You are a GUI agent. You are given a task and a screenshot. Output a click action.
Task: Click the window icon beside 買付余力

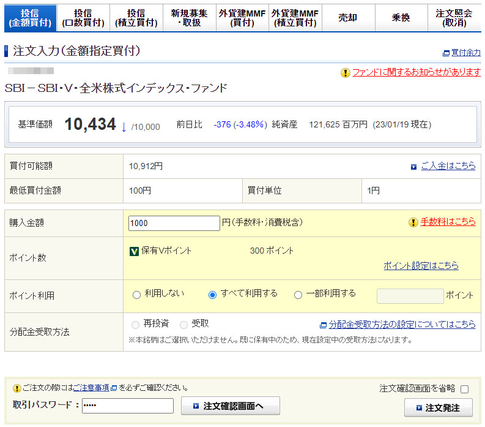click(446, 53)
